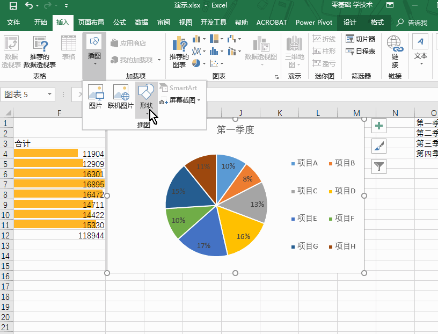Open the Power Pivot tab
The width and height of the screenshot is (438, 334).
point(314,23)
